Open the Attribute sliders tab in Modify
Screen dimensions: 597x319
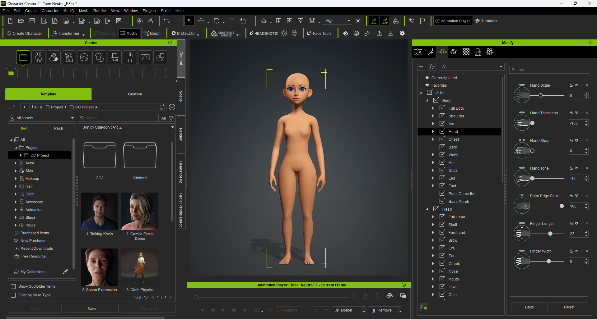[x=418, y=52]
